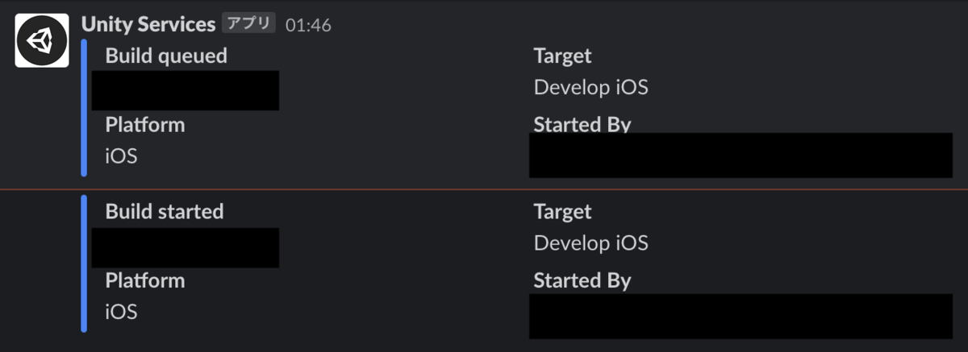Open the Unity Services app avatar icon

pyautogui.click(x=42, y=41)
